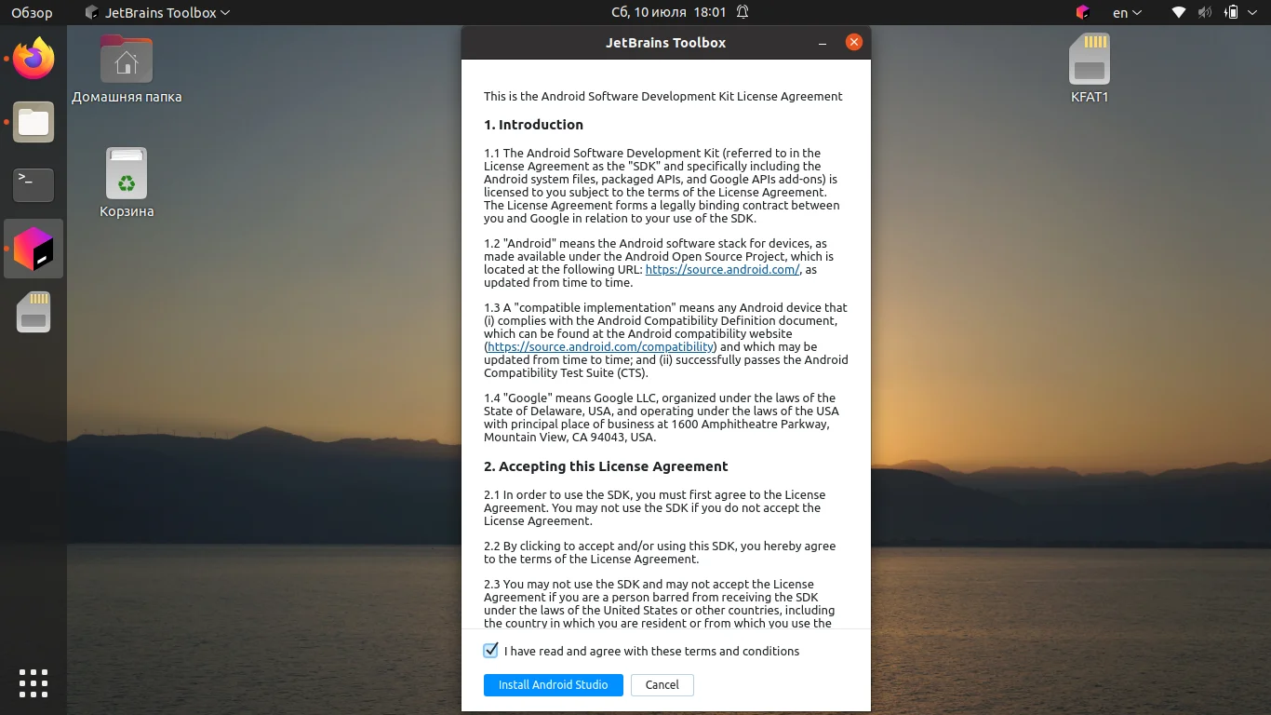Click the JetBrains Toolbox tray icon
The width and height of the screenshot is (1271, 715).
coord(1082,12)
